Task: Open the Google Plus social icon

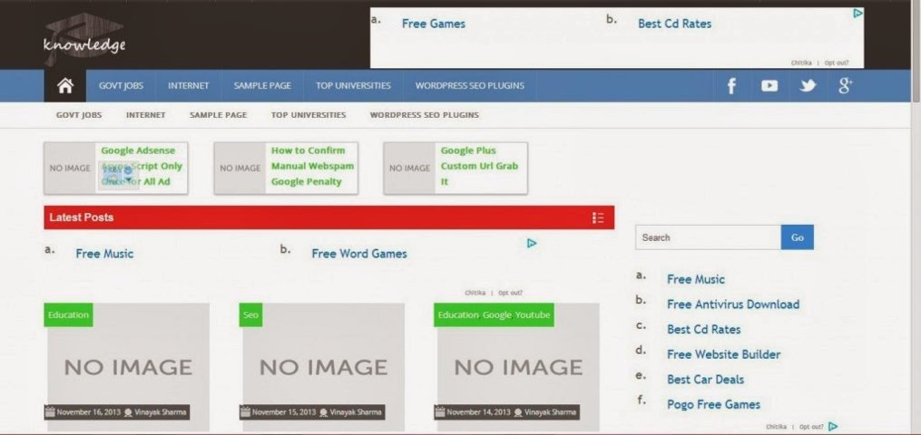Action: click(x=845, y=86)
